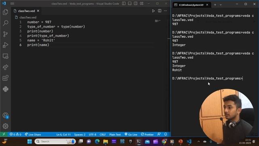Open the Search view in activity bar
Image resolution: width=259 pixels, height=146 pixels.
[5, 23]
